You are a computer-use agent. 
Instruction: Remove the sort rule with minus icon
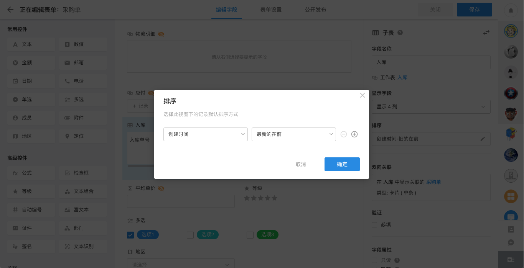point(344,134)
